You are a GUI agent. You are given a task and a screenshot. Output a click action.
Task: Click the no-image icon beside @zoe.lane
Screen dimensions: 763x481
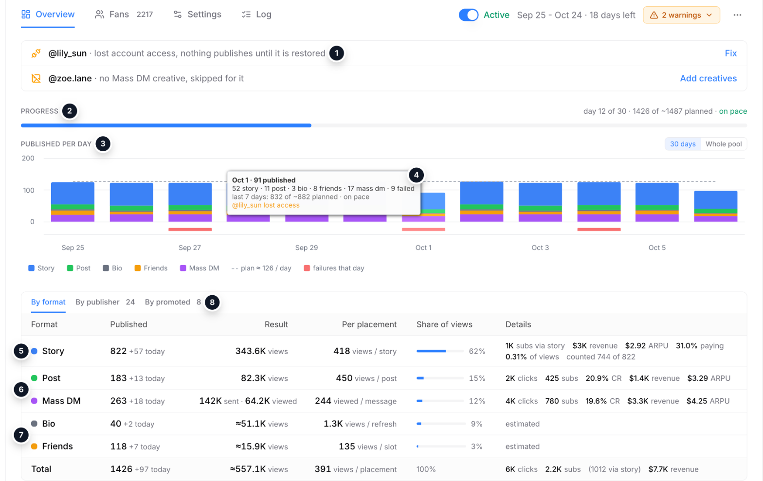(x=36, y=78)
